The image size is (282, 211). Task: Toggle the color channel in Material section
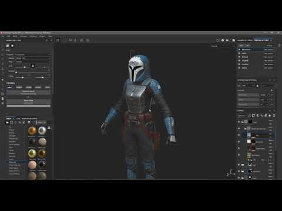tap(9, 87)
